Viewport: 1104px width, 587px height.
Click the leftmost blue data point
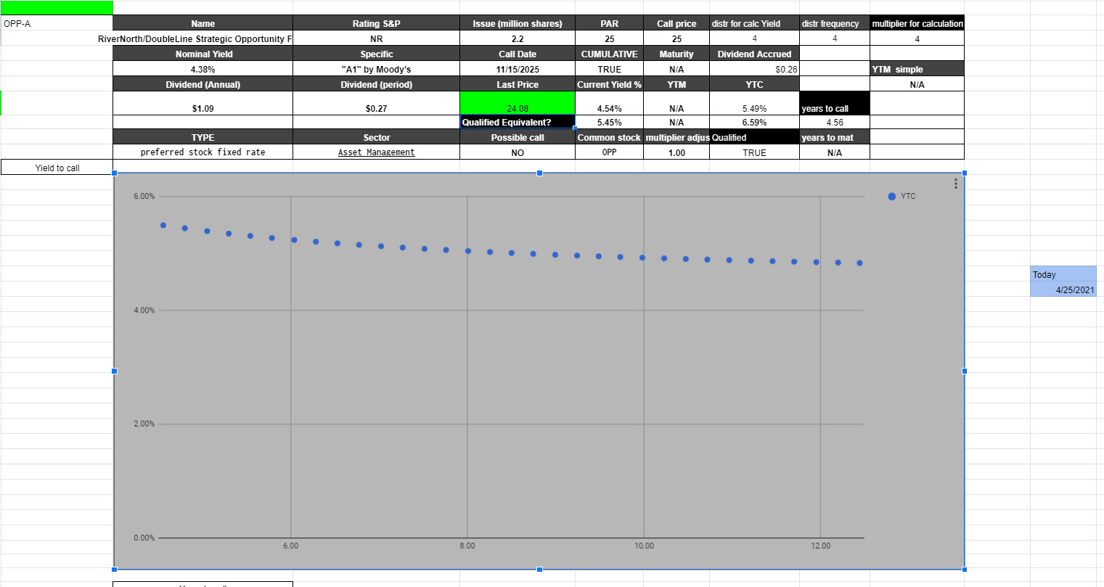click(x=163, y=226)
